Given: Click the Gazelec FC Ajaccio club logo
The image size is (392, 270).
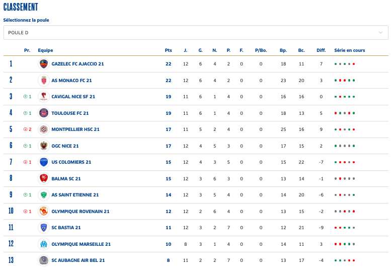Looking at the screenshot, I should pyautogui.click(x=44, y=64).
